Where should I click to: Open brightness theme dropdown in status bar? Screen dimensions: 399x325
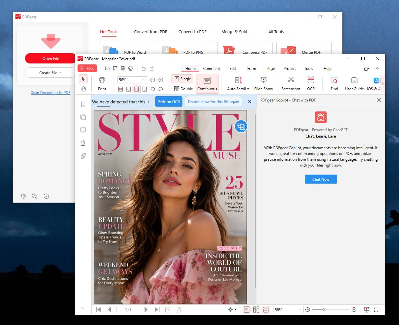click(232, 310)
